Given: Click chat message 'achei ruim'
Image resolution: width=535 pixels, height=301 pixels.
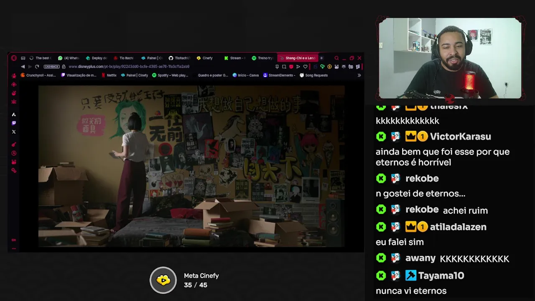Looking at the screenshot, I should click(x=465, y=211).
